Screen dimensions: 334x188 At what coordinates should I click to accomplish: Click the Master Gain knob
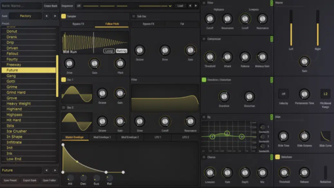click(304, 62)
